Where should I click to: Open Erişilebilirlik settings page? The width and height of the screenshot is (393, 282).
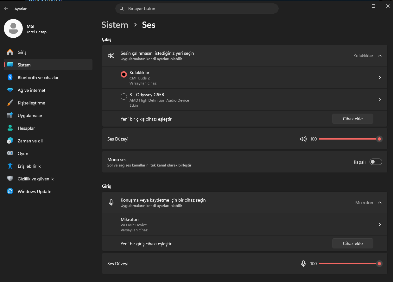48,166
